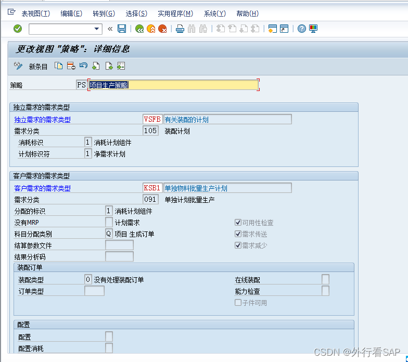
Task: Click the Create New Session icon
Action: click(273, 29)
